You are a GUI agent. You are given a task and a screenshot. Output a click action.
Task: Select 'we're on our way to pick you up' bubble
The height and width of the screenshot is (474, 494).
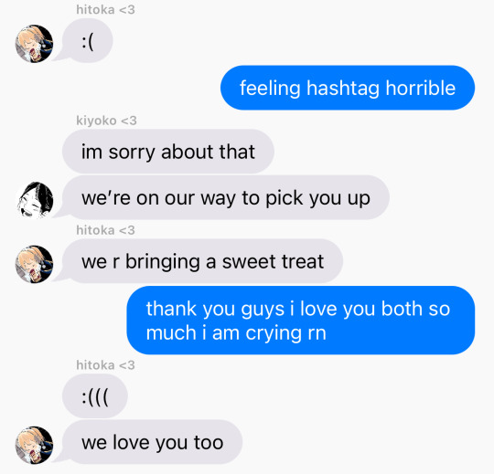click(226, 197)
